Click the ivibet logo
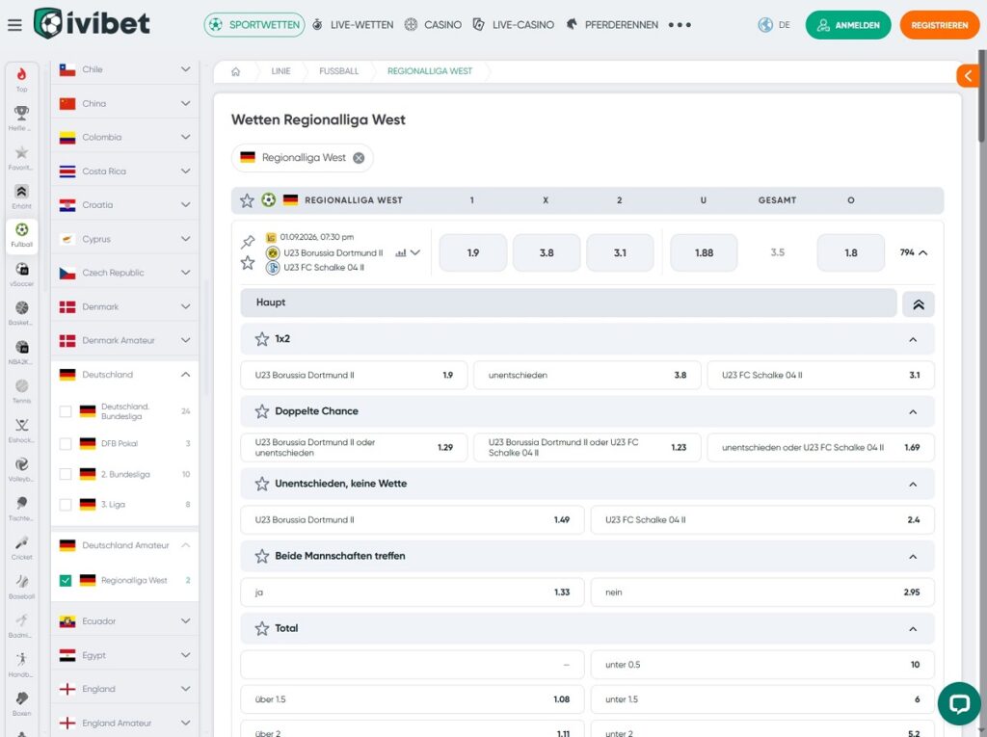This screenshot has width=987, height=737. click(92, 24)
